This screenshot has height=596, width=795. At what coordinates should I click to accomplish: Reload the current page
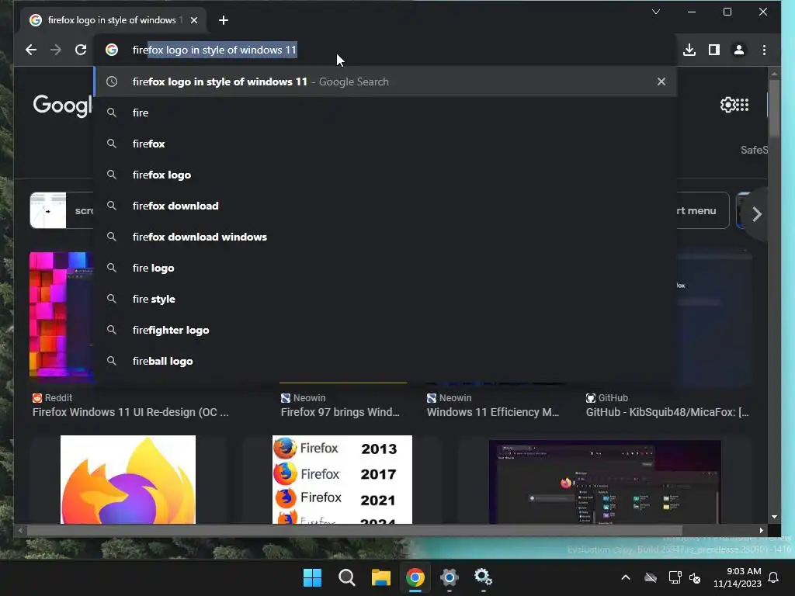(x=81, y=50)
